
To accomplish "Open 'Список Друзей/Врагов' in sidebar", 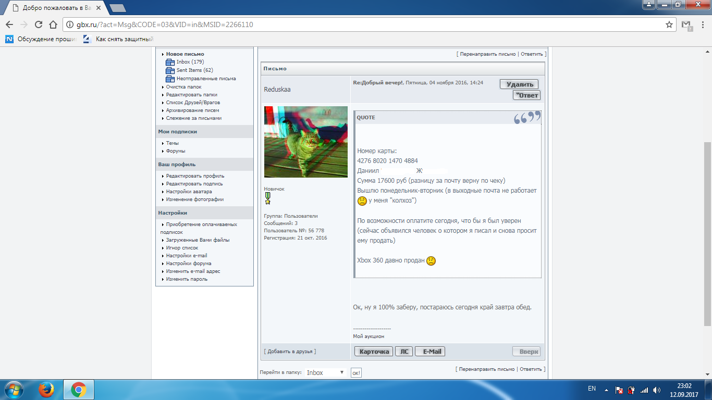I will coord(193,103).
